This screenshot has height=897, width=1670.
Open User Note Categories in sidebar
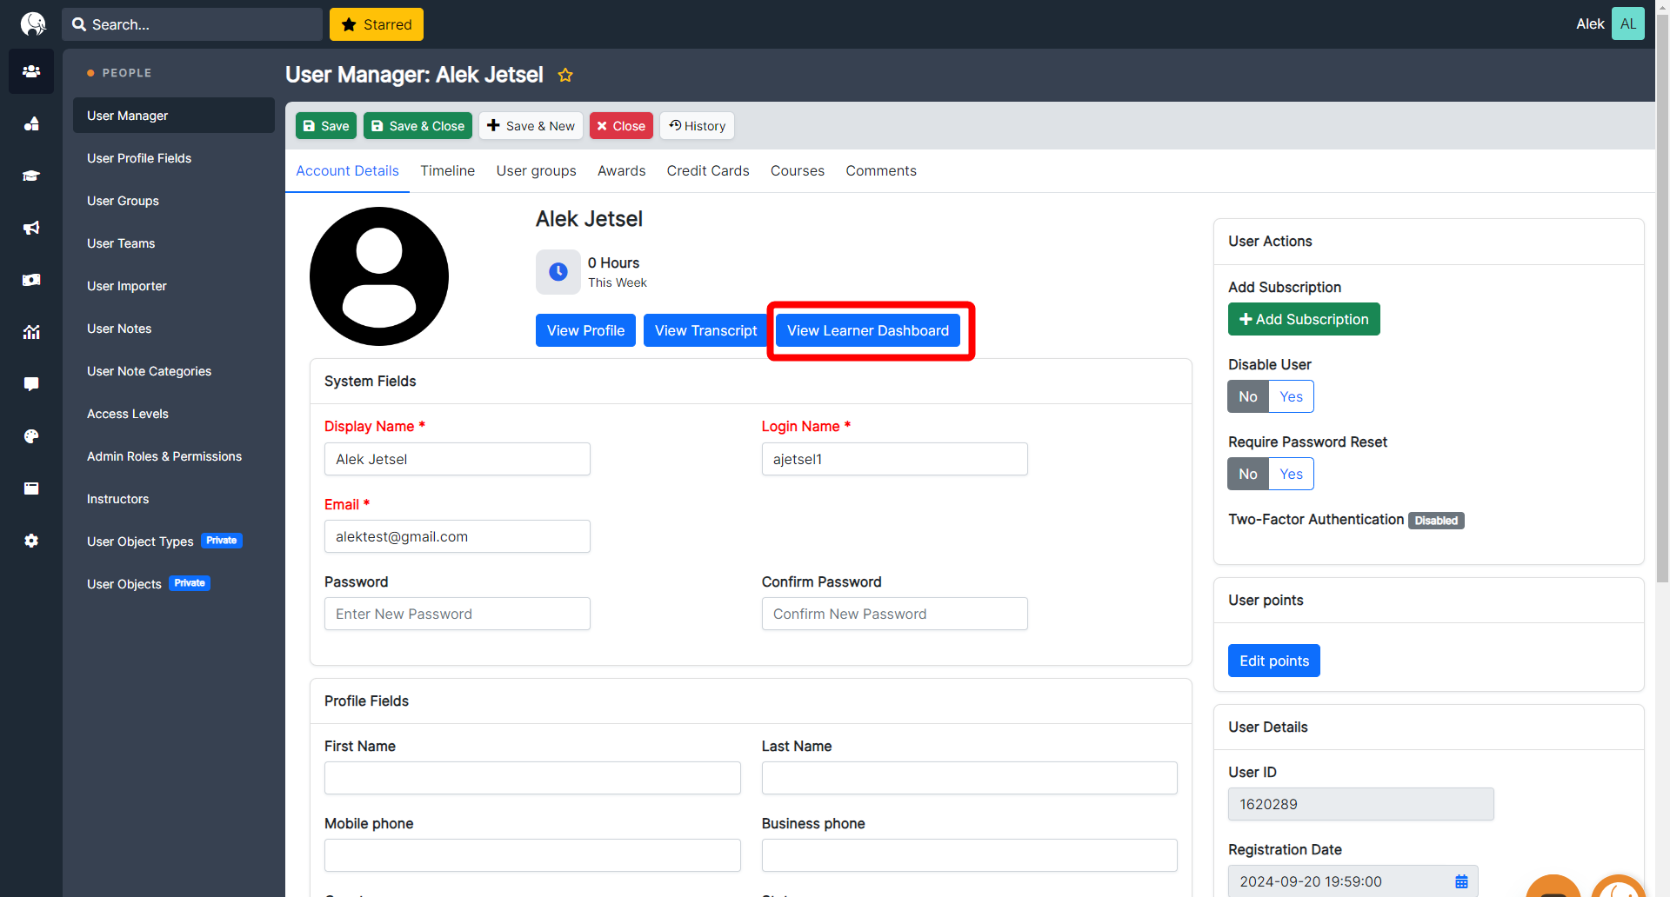click(174, 371)
